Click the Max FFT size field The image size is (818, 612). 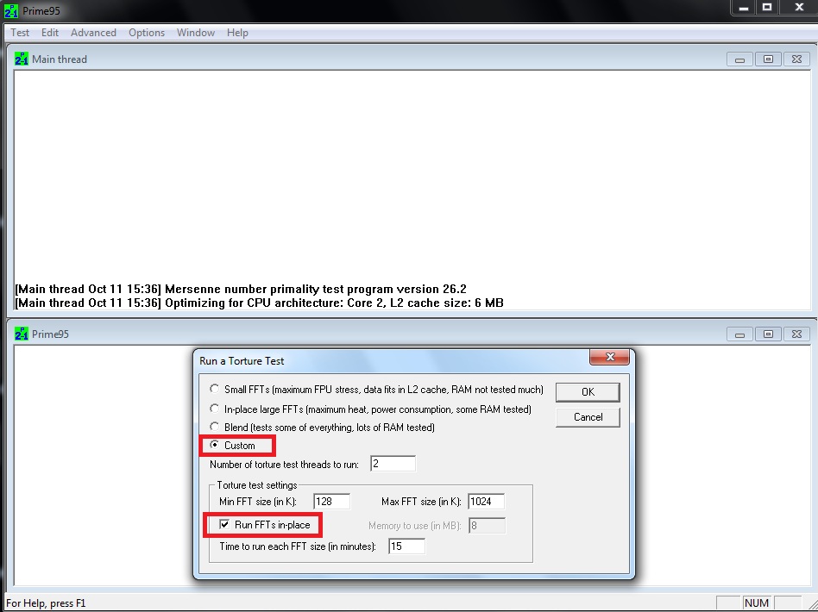point(486,502)
